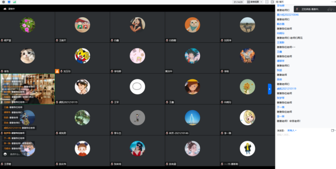Select the sunflower avatar tile
Screen dimensions: 336x169
point(247,87)
